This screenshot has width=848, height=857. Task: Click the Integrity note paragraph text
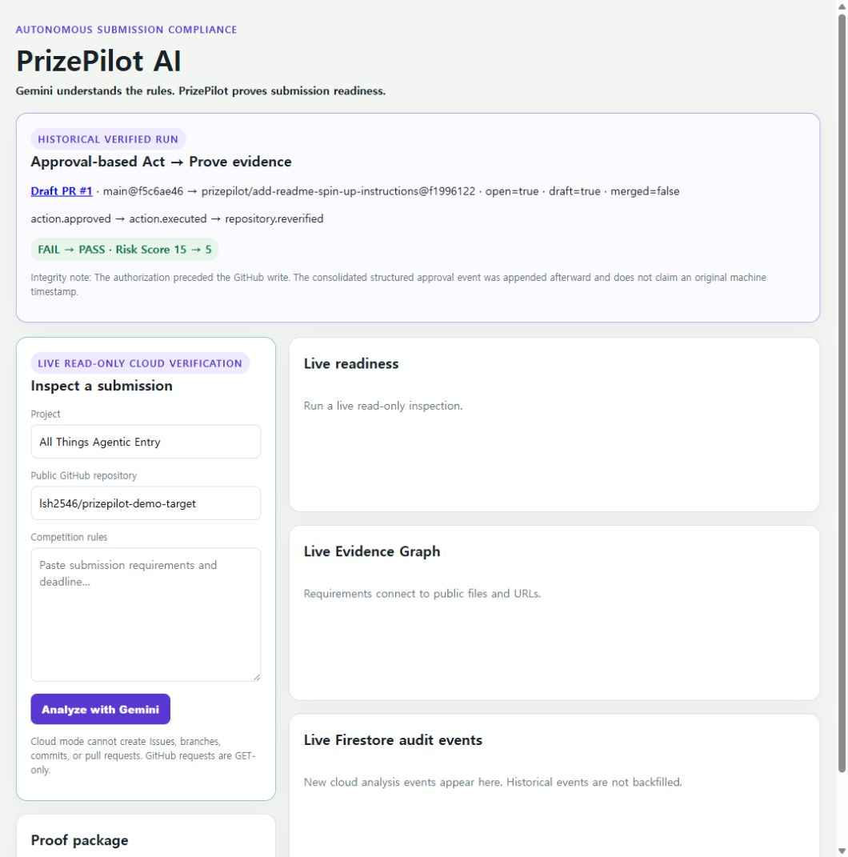[398, 284]
